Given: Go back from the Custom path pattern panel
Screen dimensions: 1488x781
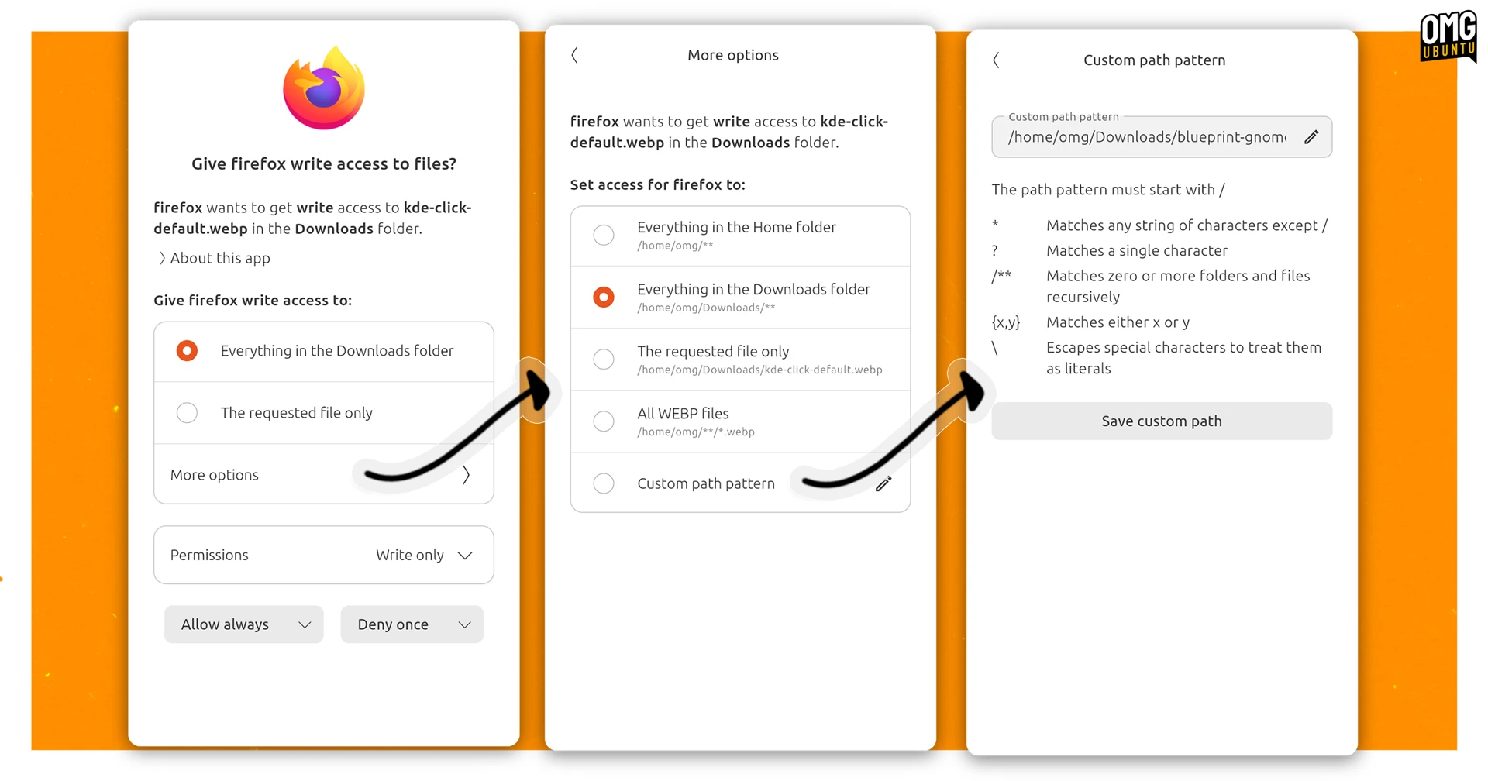Looking at the screenshot, I should click(996, 60).
